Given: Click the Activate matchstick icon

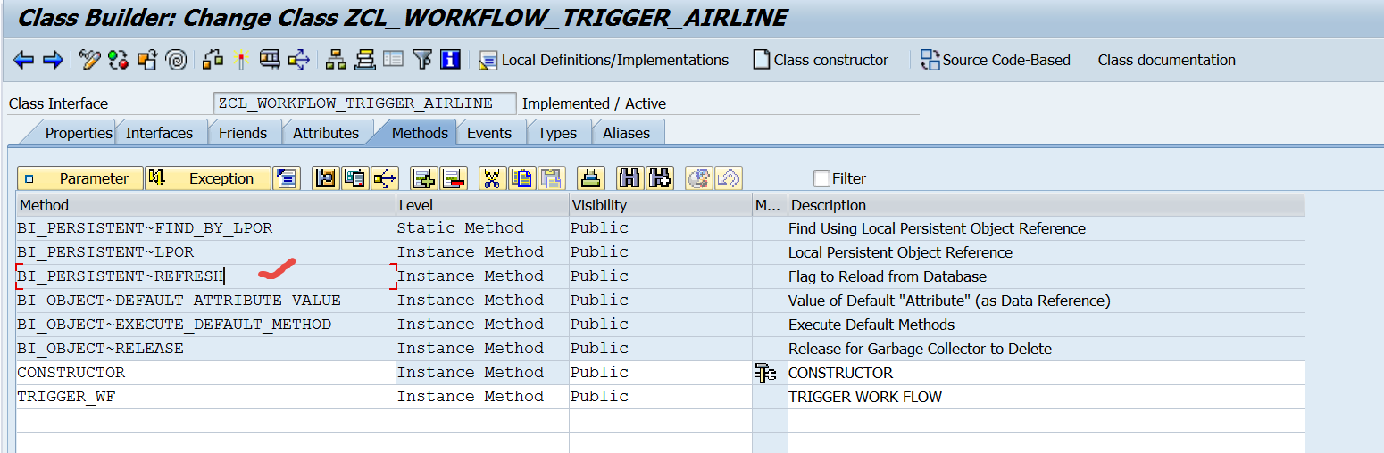Looking at the screenshot, I should click(213, 60).
